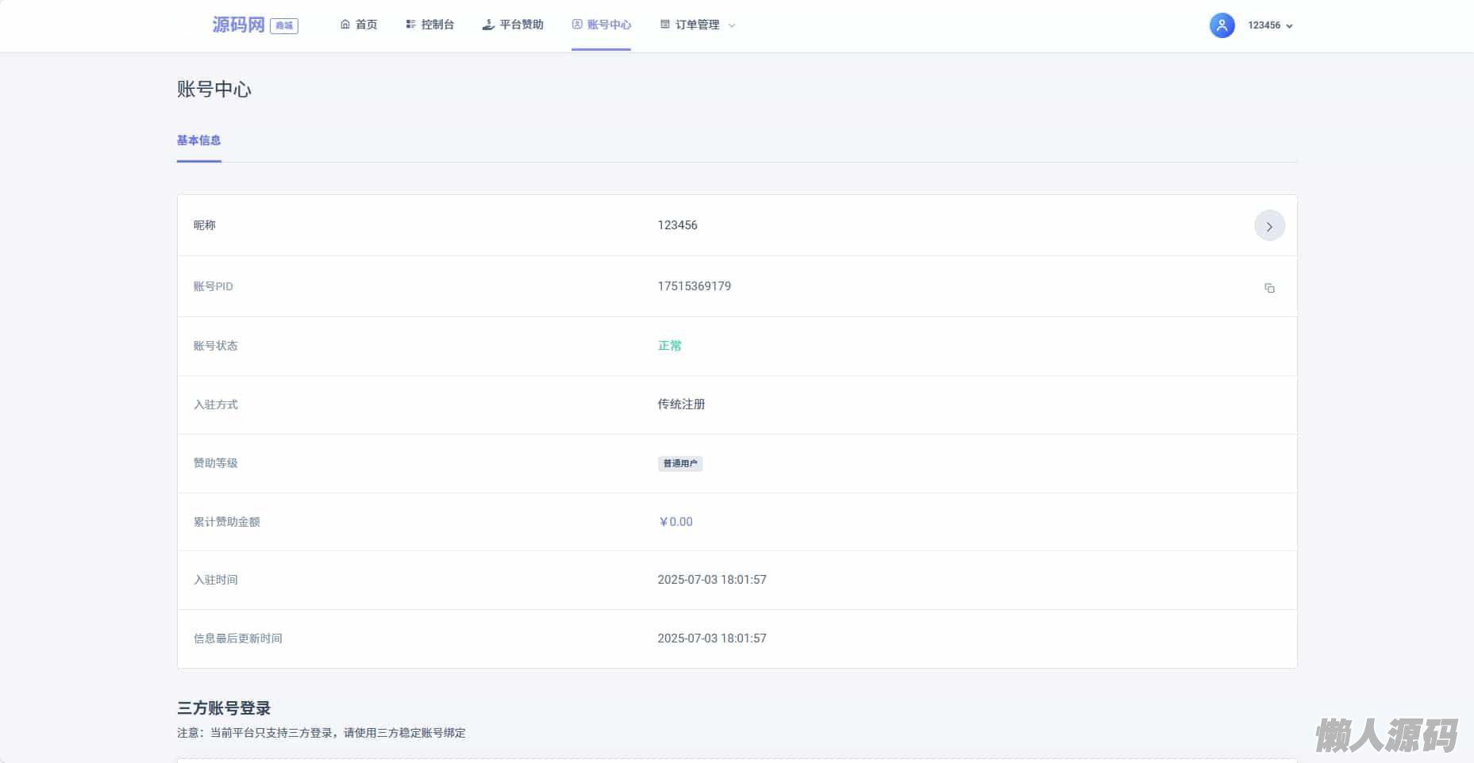Image resolution: width=1474 pixels, height=763 pixels.
Task: Click the home icon beside 首页
Action: 345,25
